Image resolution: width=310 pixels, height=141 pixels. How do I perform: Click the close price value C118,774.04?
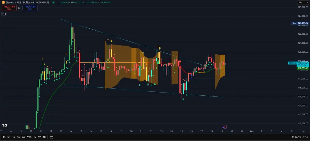[104, 2]
